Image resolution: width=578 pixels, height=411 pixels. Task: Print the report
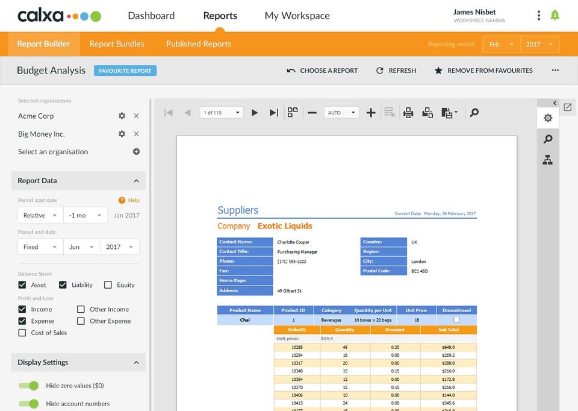(408, 113)
